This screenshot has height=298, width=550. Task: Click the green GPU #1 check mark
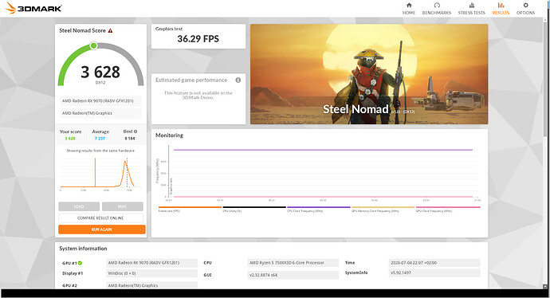click(80, 263)
